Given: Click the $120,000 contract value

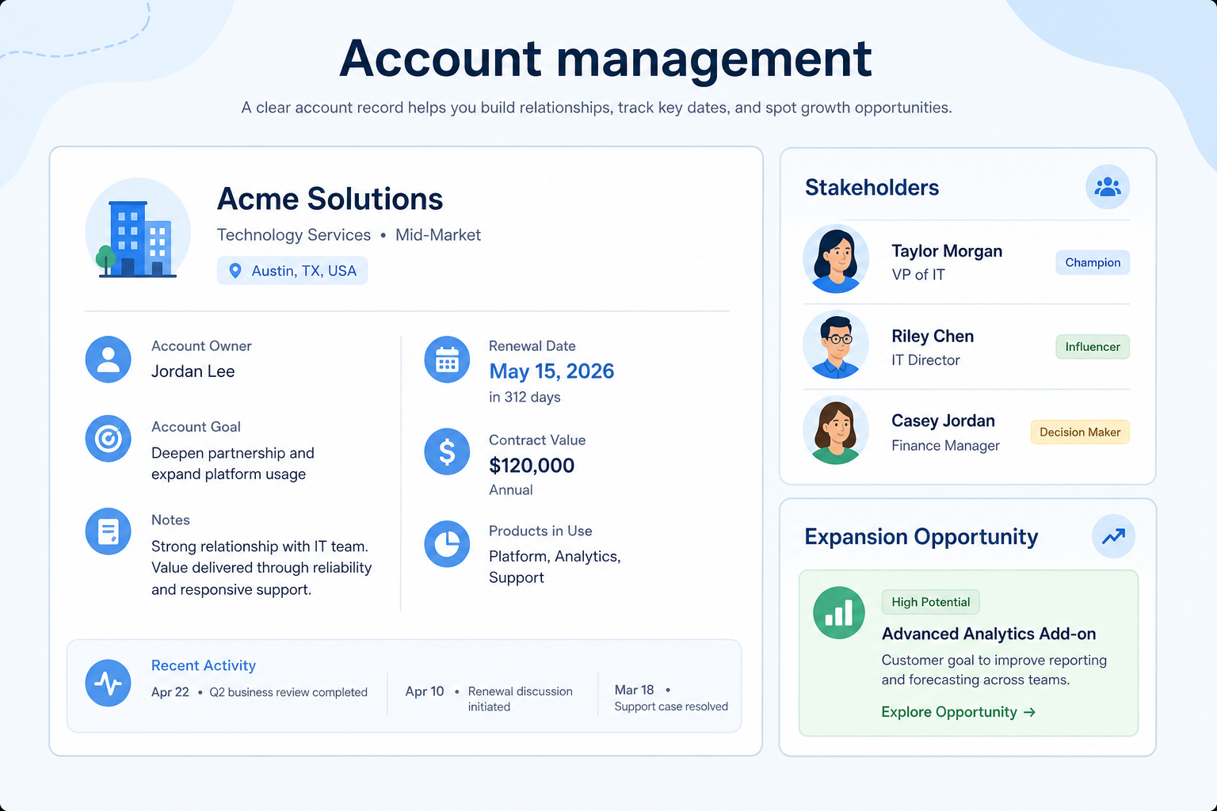Looking at the screenshot, I should [532, 466].
